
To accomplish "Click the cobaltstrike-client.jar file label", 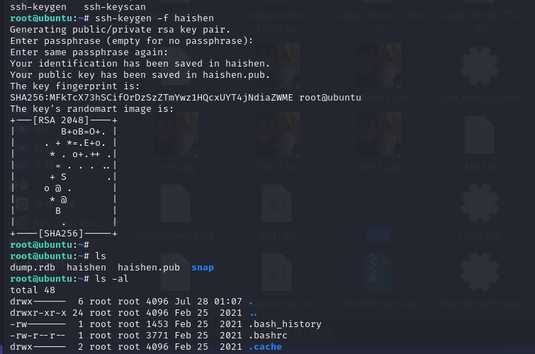I will click(277, 23).
